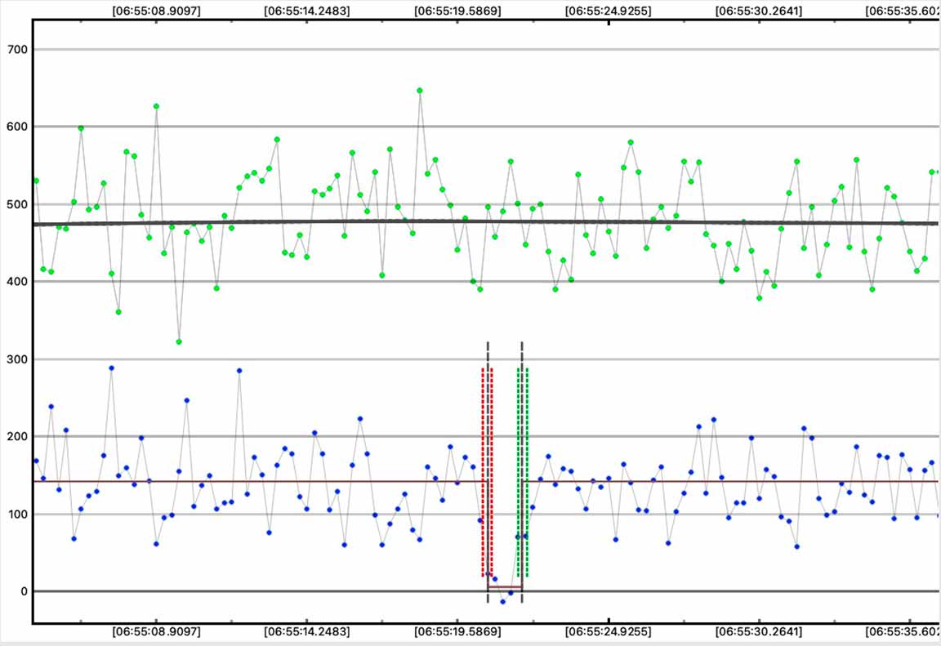This screenshot has height=646, width=941.
Task: Click the Y-axis label 0
Action: (25, 591)
